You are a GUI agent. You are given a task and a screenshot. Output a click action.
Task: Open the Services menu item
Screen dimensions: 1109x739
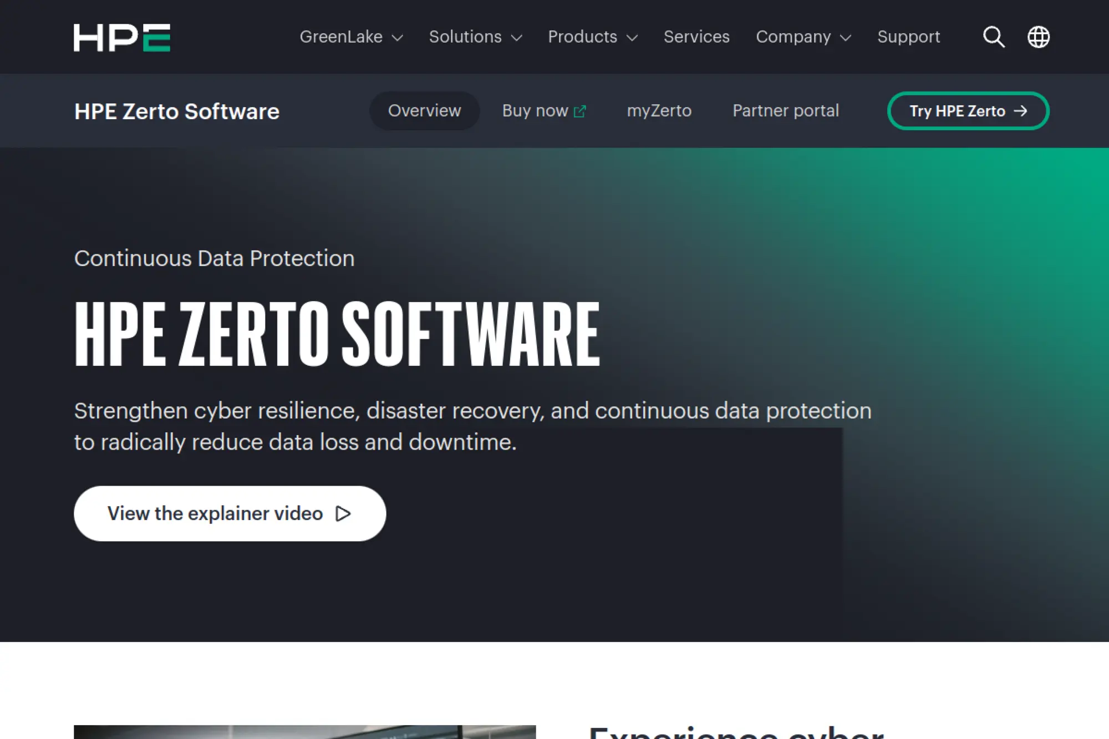696,37
